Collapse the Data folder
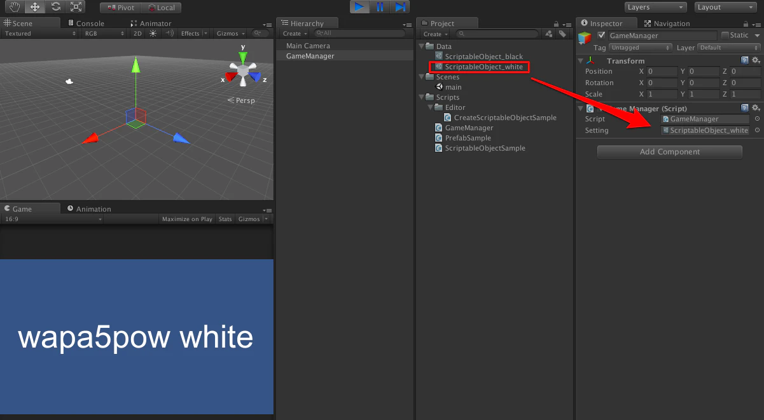 click(422, 46)
